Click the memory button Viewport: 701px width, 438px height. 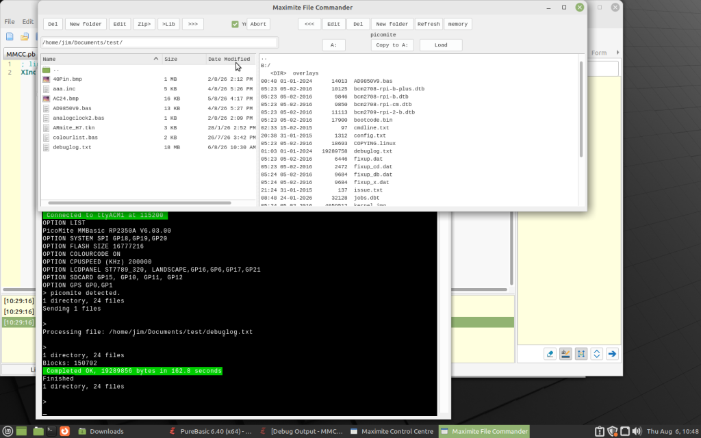pyautogui.click(x=458, y=24)
